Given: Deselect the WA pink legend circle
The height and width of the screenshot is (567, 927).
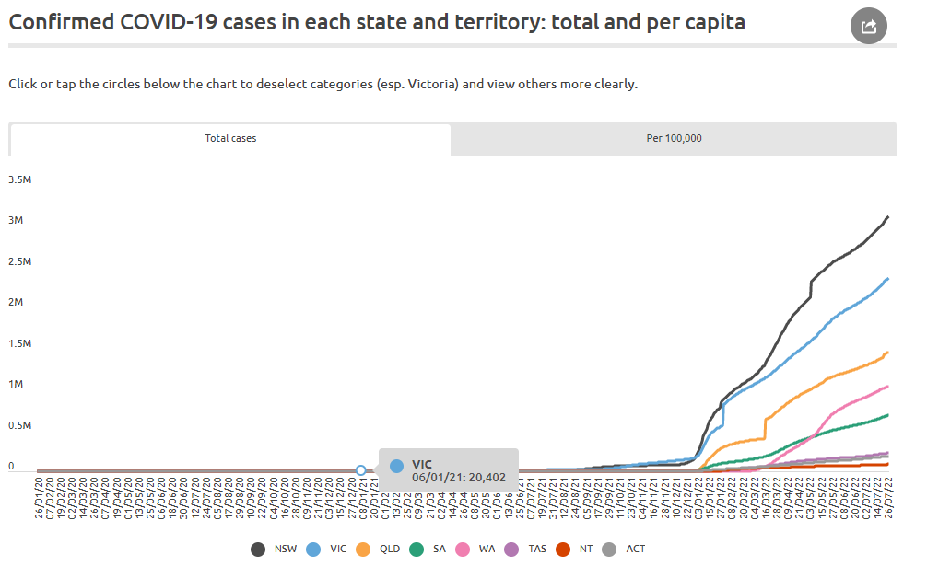Looking at the screenshot, I should coord(463,550).
